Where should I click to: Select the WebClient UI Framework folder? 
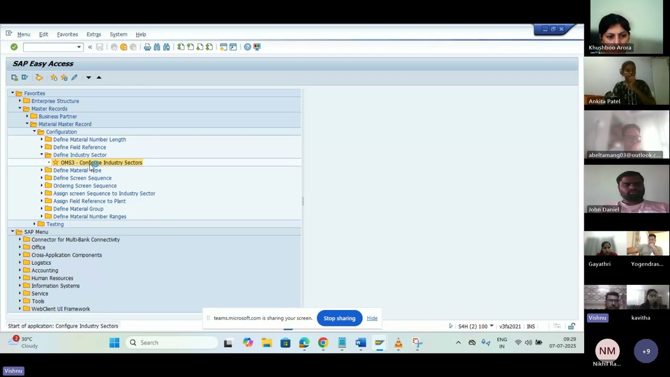(x=60, y=309)
